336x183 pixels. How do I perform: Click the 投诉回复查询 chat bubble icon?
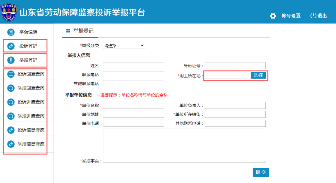tap(11, 74)
